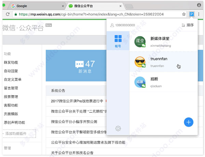
Task: Click the 新媒体课堂 account avatar
Action: tap(140, 42)
